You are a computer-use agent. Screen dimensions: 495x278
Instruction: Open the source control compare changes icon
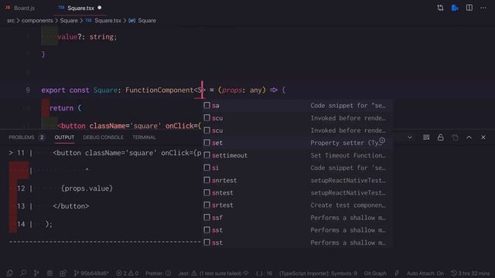point(440,8)
